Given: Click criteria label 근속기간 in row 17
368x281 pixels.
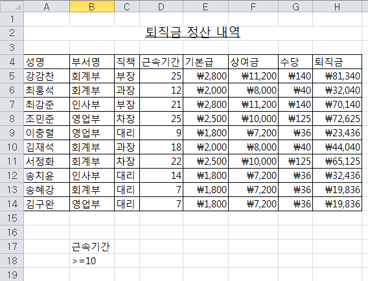Looking at the screenshot, I should click(x=92, y=247).
